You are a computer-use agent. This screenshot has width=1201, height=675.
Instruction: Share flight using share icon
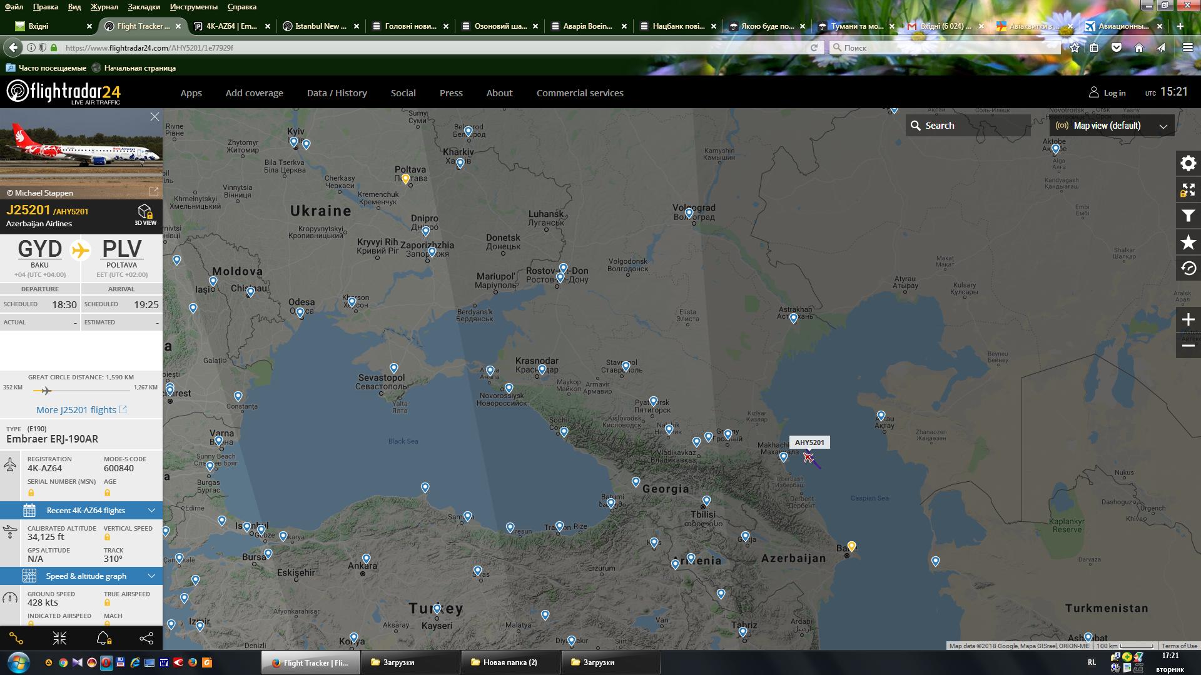click(x=146, y=638)
